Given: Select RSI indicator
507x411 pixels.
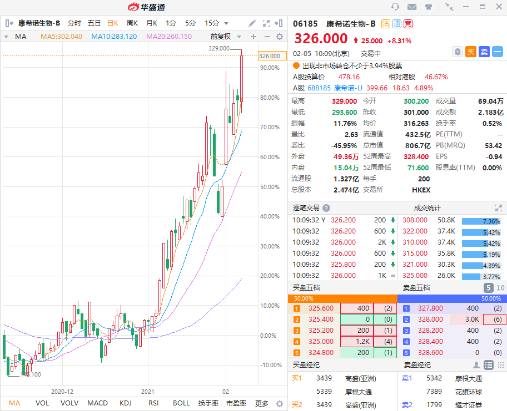Looking at the screenshot, I should click(153, 403).
